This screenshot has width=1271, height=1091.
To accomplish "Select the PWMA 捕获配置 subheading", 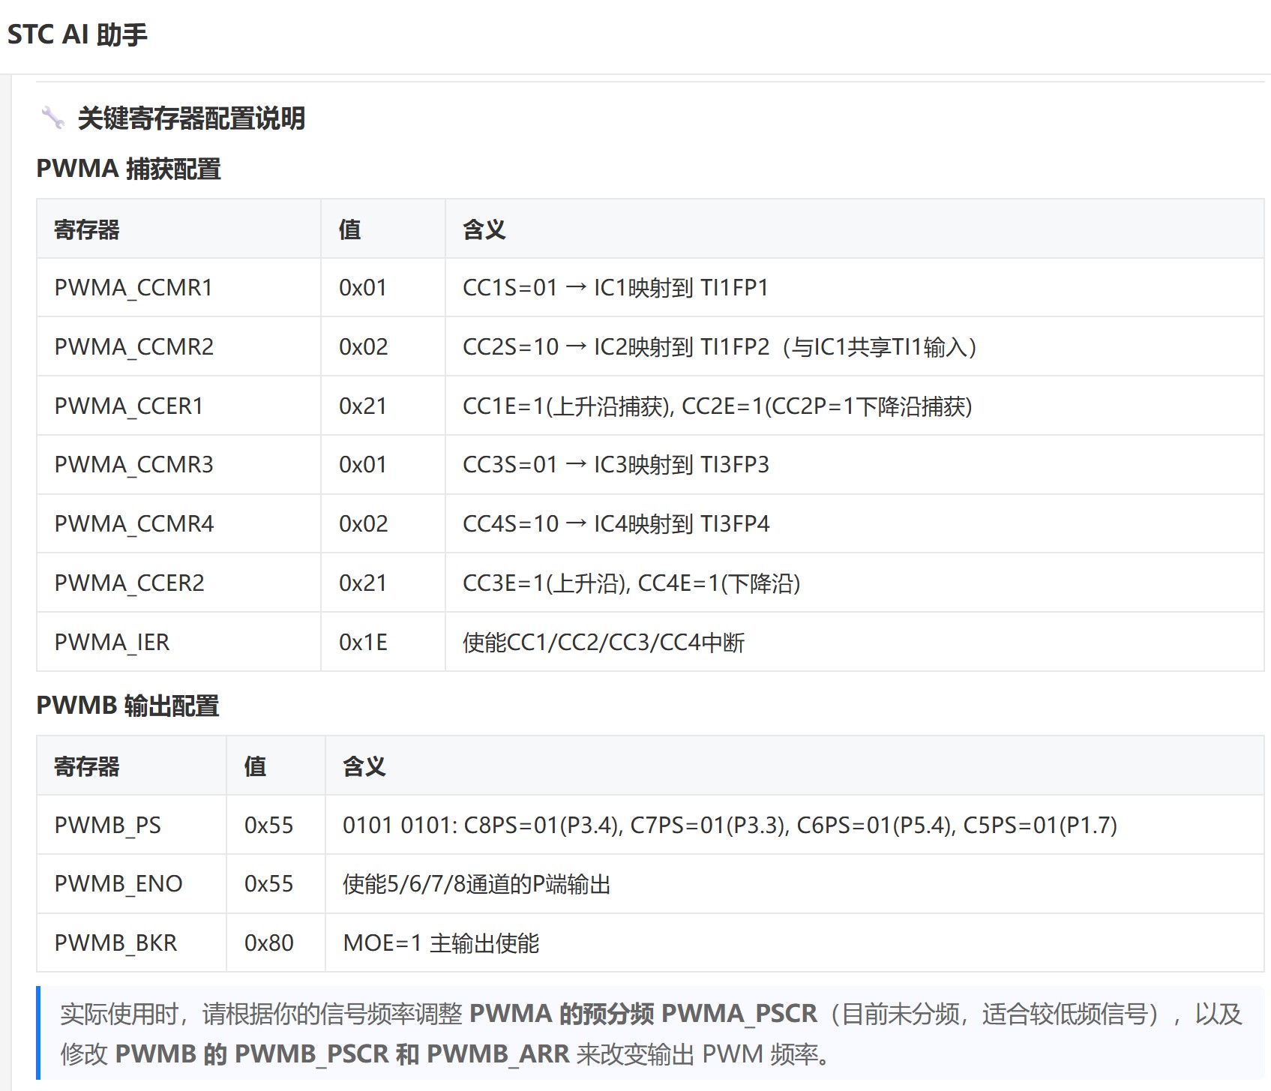I will (128, 169).
